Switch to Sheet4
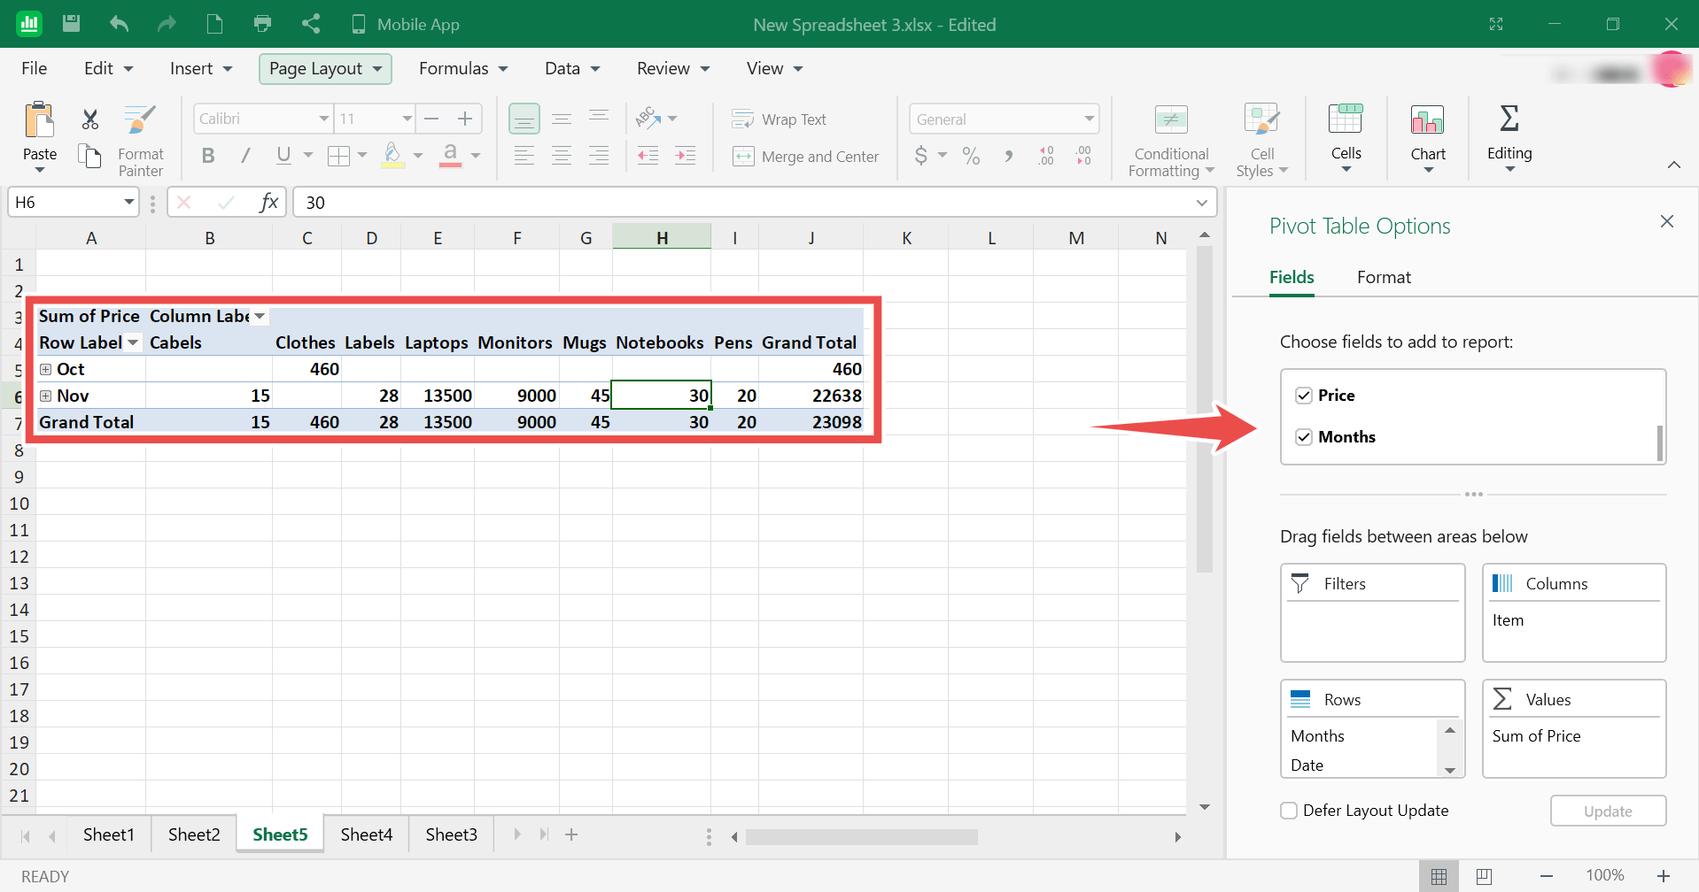Image resolution: width=1699 pixels, height=892 pixels. point(365,834)
